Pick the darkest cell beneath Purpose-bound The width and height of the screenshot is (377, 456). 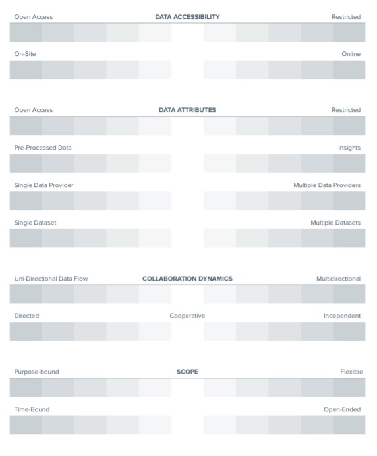[x=25, y=387]
